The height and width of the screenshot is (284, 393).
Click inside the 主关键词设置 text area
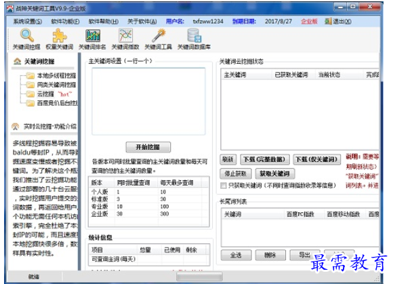pos(148,101)
